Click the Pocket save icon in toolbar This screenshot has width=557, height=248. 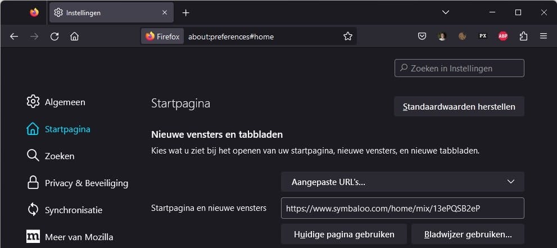[422, 36]
